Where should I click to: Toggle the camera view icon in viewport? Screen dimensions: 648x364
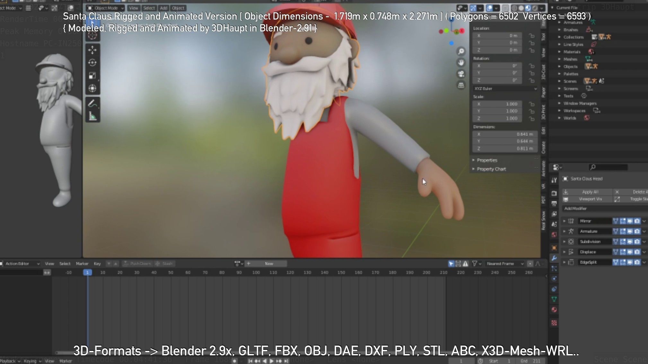[x=461, y=74]
